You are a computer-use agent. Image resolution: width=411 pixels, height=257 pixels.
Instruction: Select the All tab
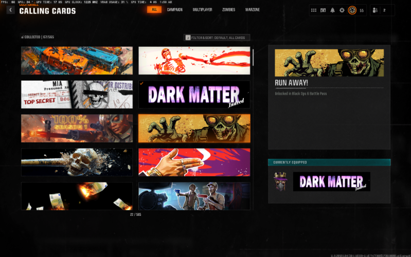click(x=154, y=10)
